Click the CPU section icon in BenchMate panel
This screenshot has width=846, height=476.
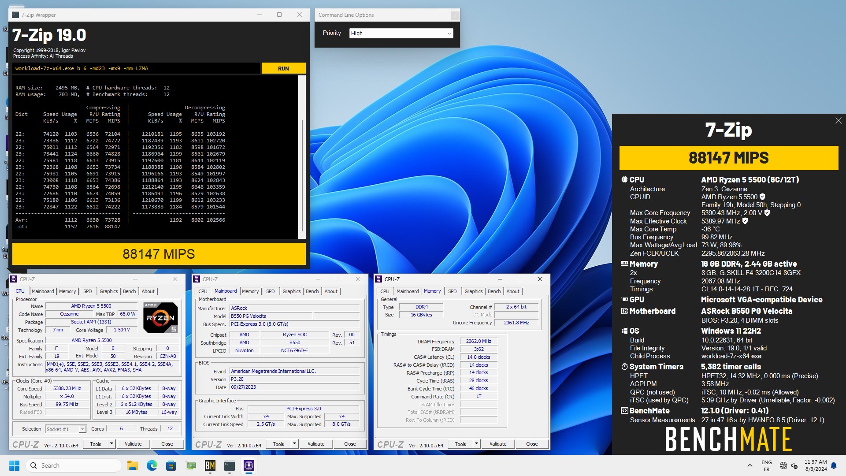[x=624, y=180]
